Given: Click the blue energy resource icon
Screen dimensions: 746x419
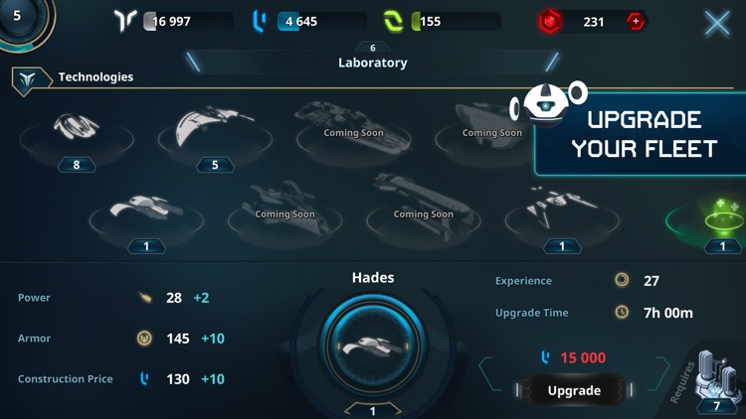Looking at the screenshot, I should click(260, 22).
